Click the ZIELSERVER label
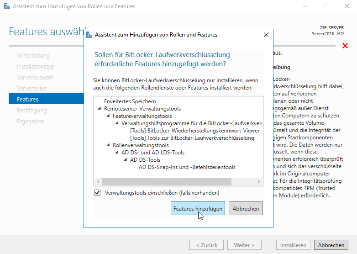Screen dimensions: 357x254 pyautogui.click(x=332, y=28)
